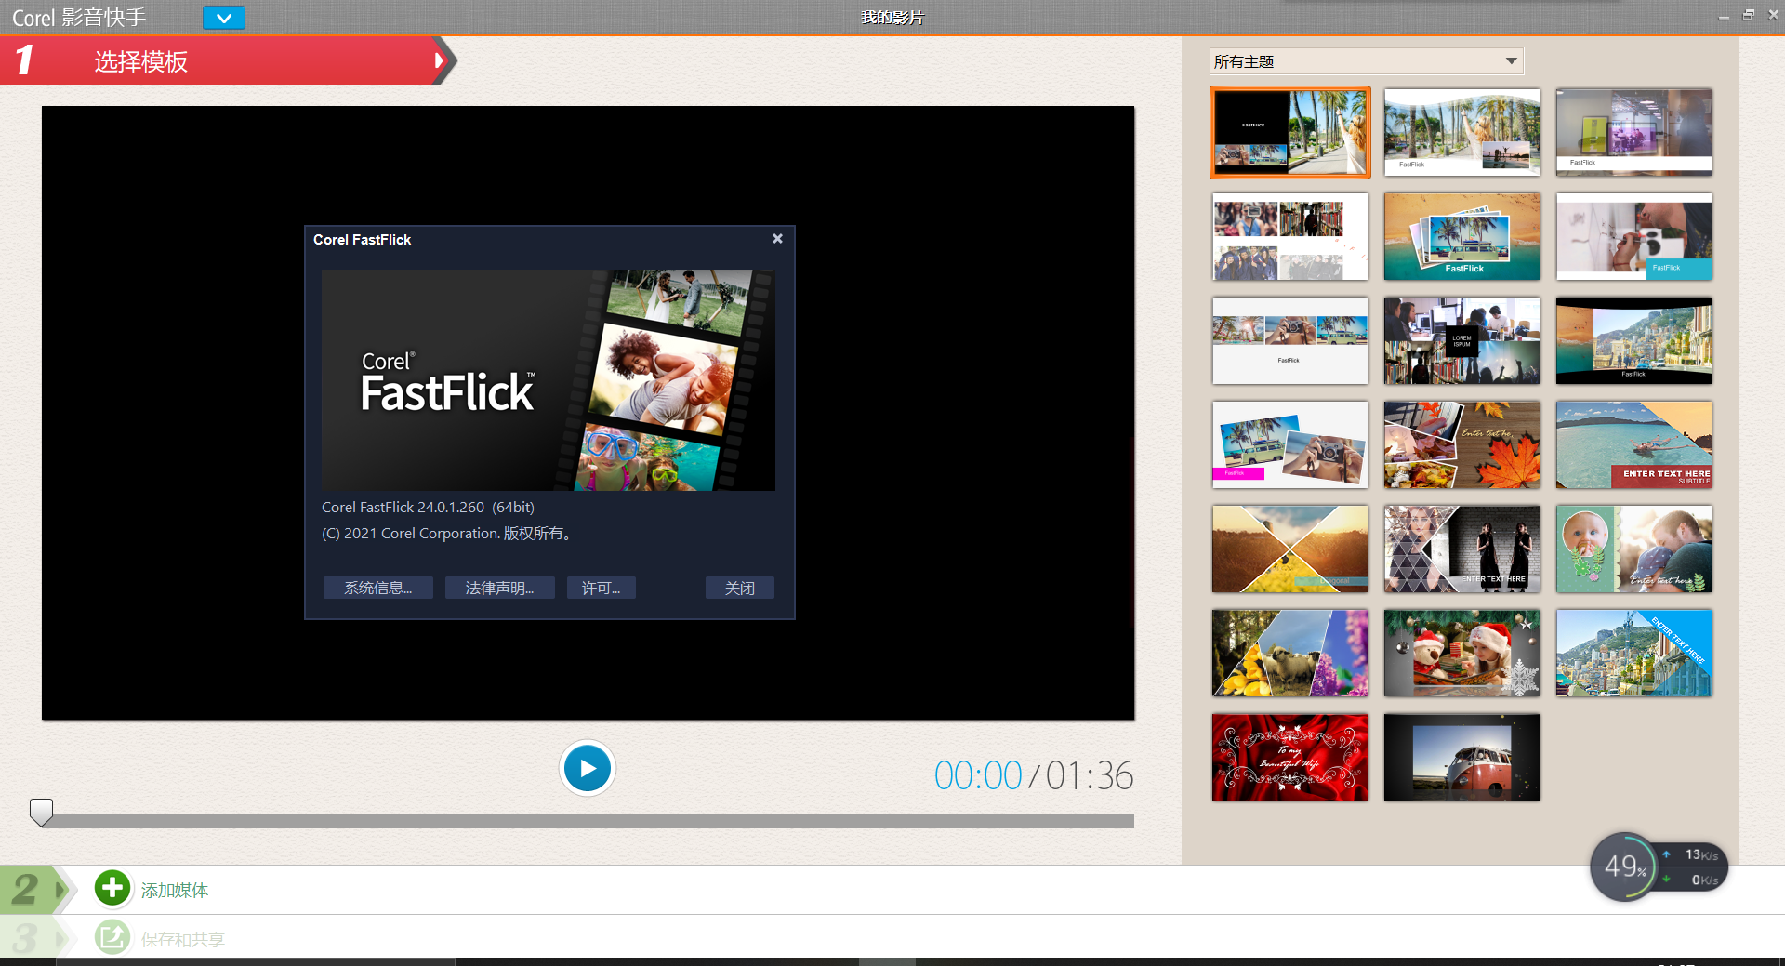
Task: Click the FastFlick splash banner image
Action: coord(549,380)
